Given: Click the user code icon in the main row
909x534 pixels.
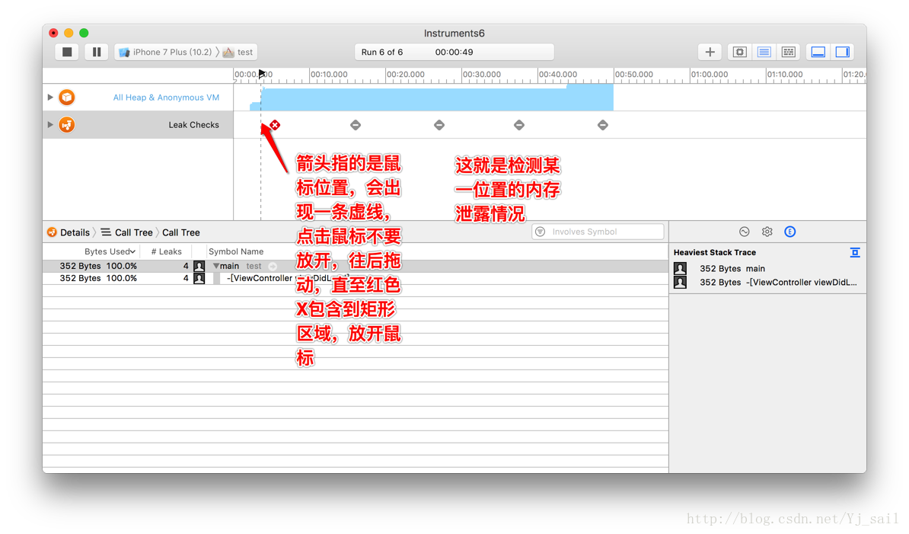Looking at the screenshot, I should point(199,266).
